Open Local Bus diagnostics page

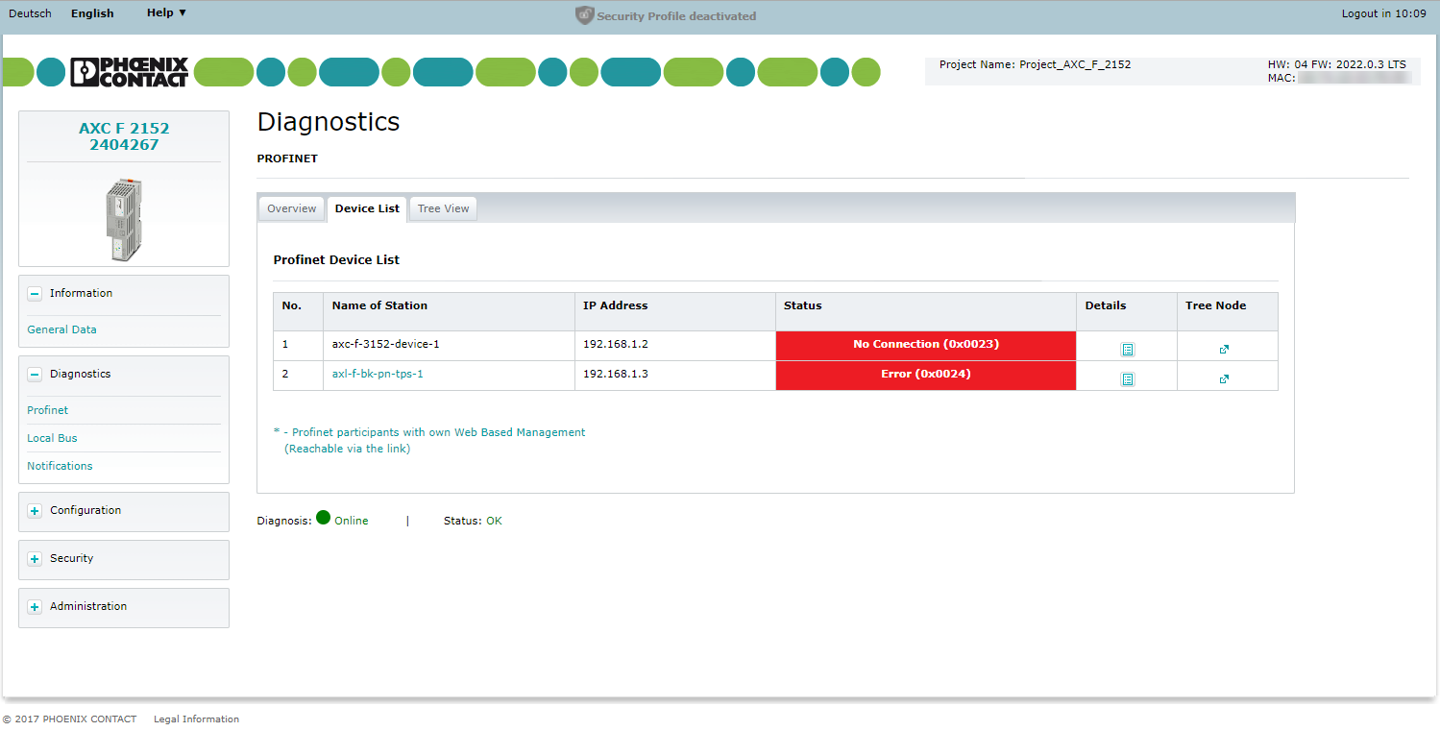[52, 438]
